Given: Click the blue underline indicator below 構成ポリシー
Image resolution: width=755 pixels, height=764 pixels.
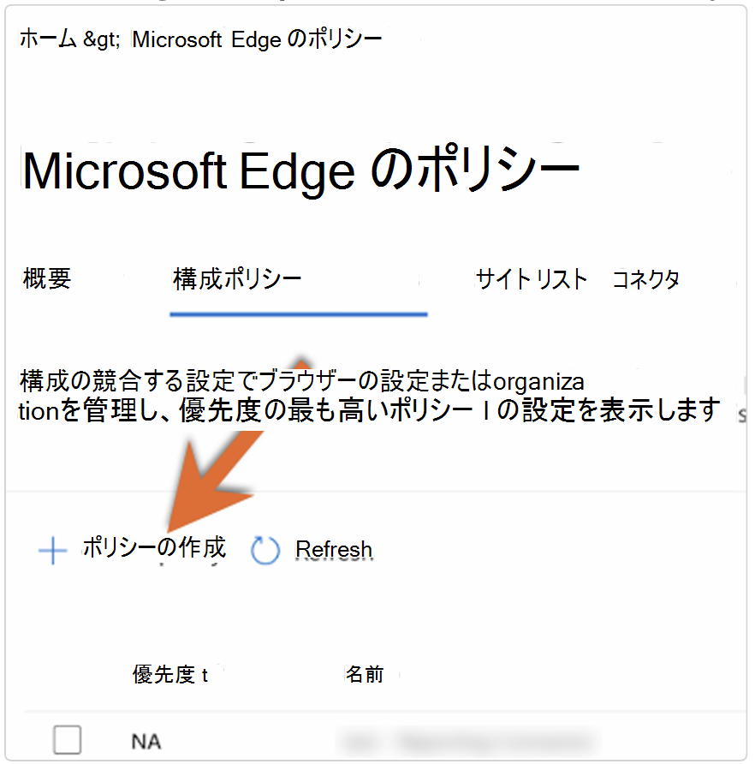Looking at the screenshot, I should [x=297, y=315].
